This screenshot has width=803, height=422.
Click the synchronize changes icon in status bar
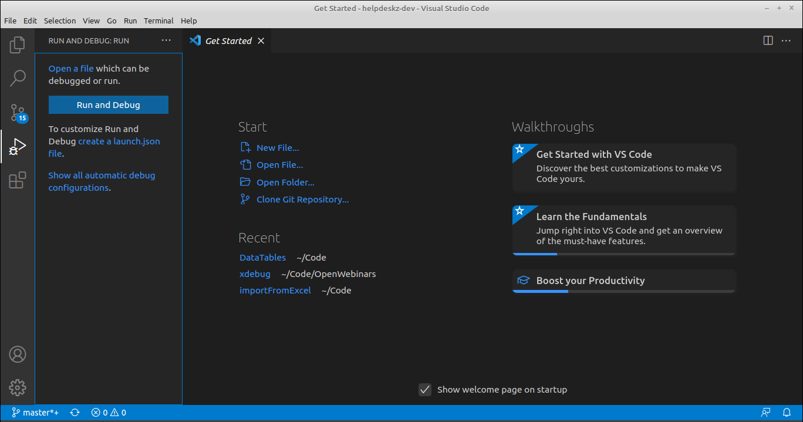coord(75,413)
